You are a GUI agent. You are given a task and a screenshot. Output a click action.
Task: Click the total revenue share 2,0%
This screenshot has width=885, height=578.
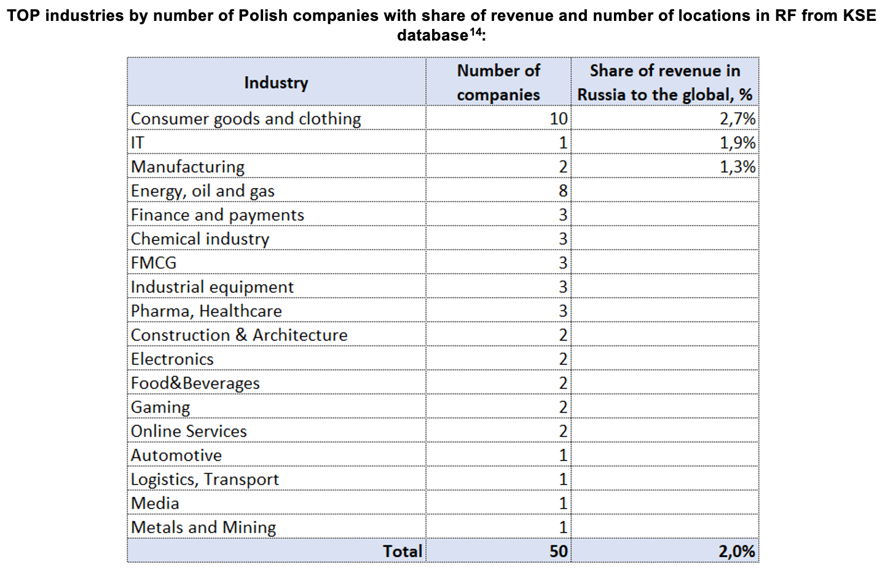point(737,551)
